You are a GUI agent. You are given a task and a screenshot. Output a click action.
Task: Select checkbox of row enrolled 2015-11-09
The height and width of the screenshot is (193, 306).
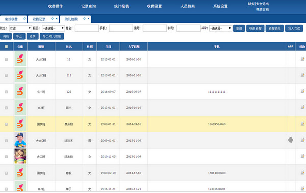point(6,141)
